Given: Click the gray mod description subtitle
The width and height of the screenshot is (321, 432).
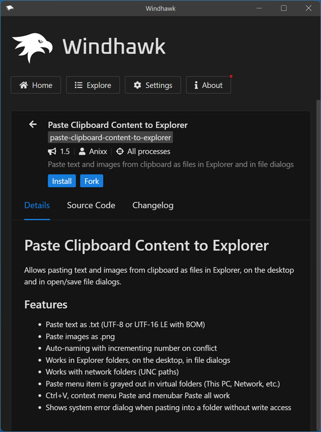Looking at the screenshot, I should click(171, 164).
